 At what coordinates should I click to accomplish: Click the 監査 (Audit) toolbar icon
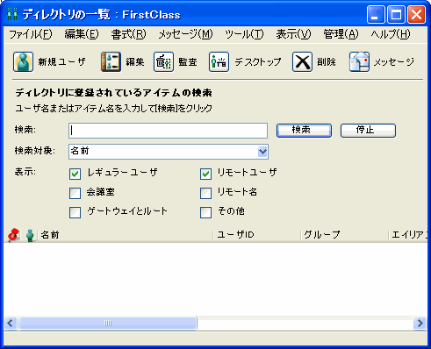pos(163,61)
